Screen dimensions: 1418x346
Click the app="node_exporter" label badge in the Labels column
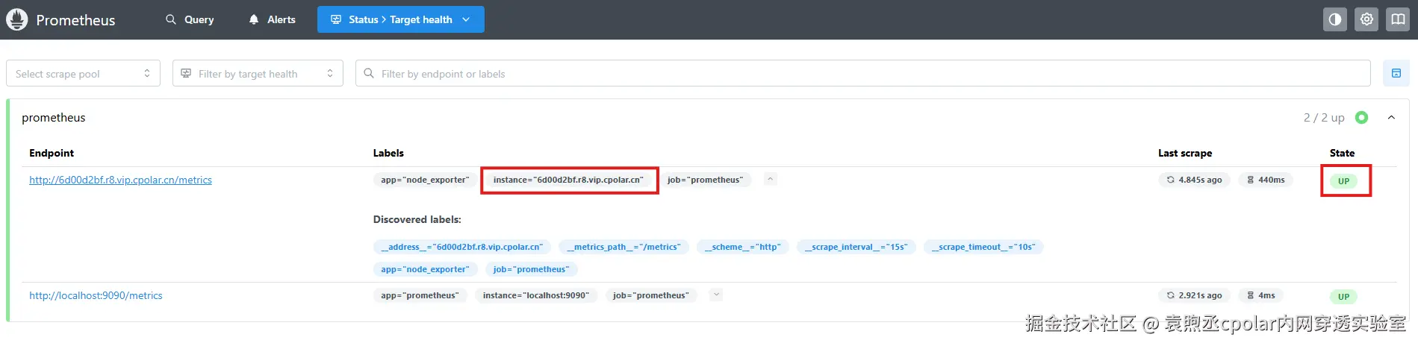(425, 180)
